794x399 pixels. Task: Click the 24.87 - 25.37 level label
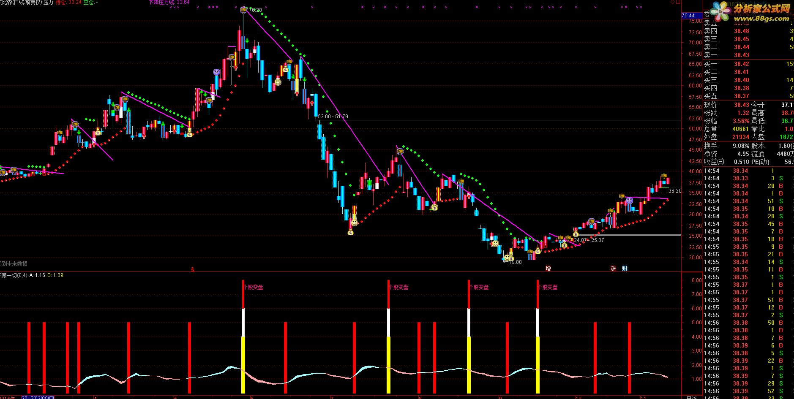coord(589,240)
